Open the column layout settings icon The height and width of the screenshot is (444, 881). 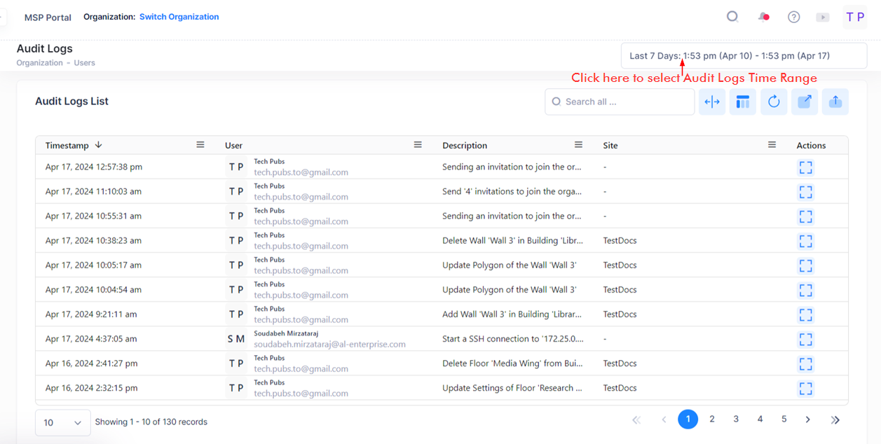[743, 102]
